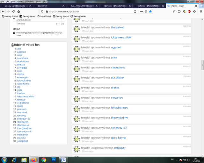Go back with the browser back arrow
Image resolution: width=204 pixels, height=163 pixels.
pos(3,11)
